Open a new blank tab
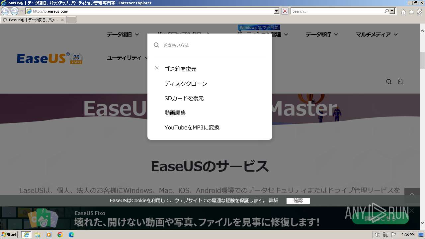This screenshot has width=425, height=239. 71,20
